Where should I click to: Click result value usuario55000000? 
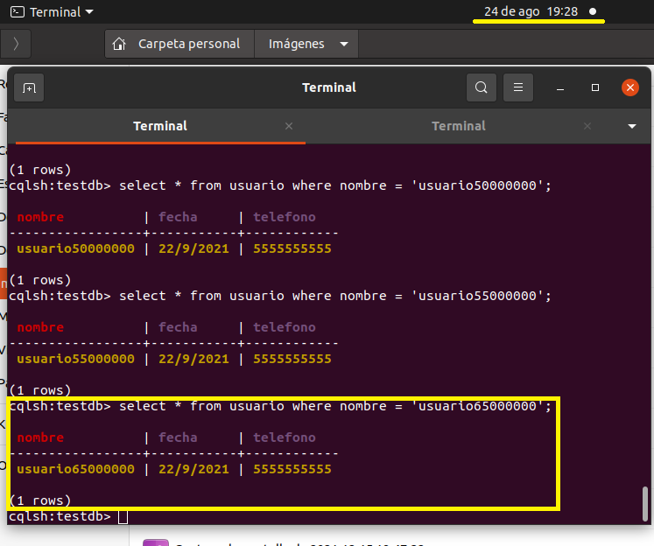click(x=75, y=359)
